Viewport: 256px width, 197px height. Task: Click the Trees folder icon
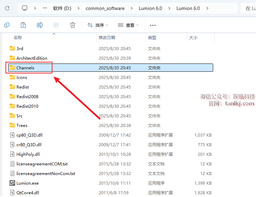12,125
